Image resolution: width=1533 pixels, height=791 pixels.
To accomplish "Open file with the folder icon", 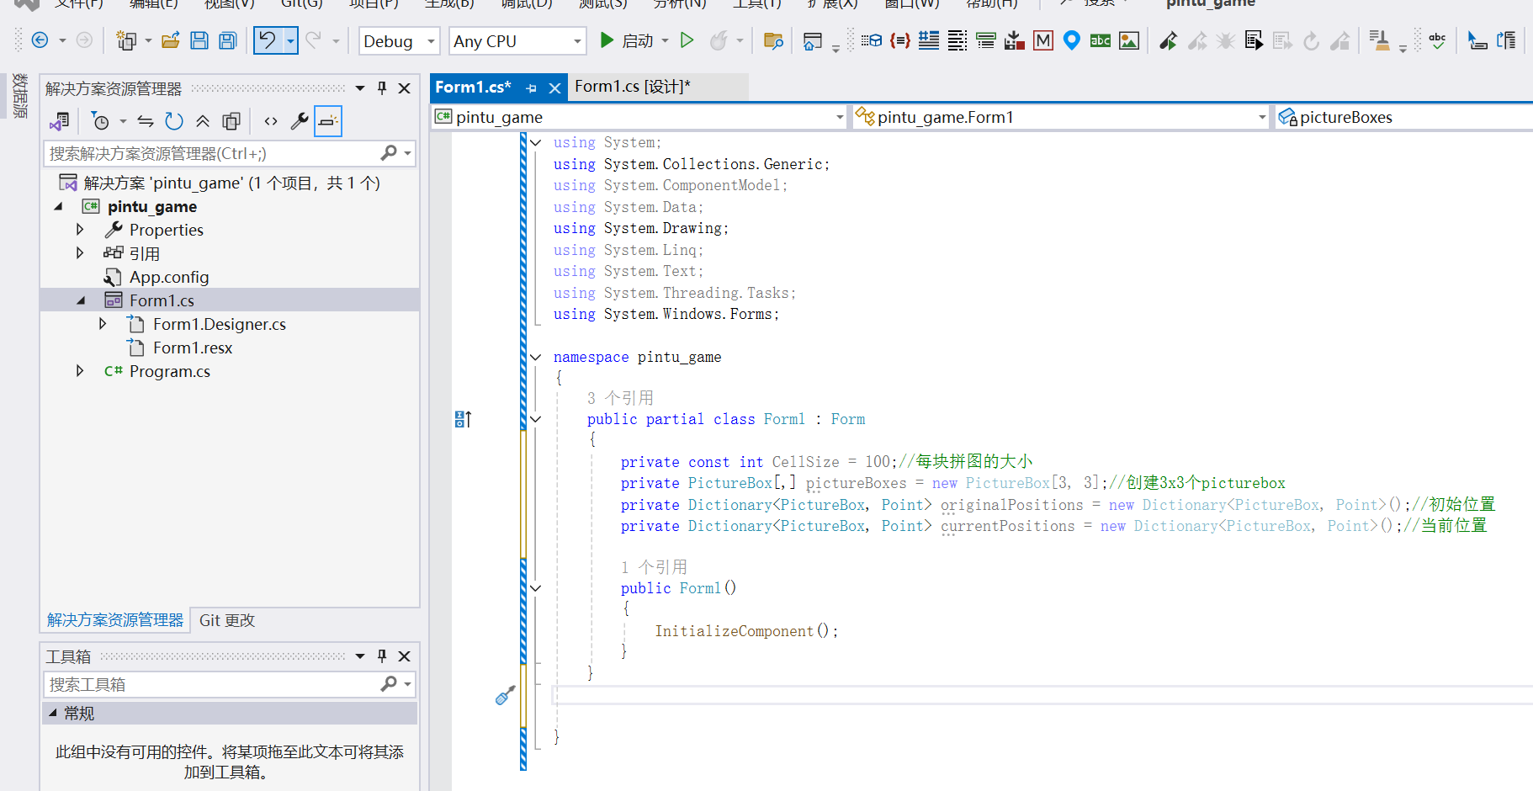I will point(171,40).
